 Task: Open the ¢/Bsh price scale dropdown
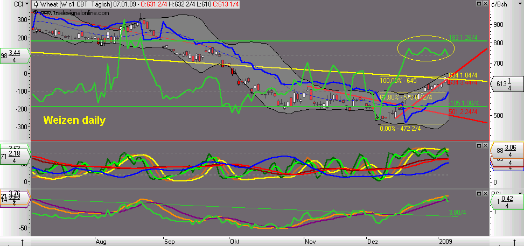point(519,4)
